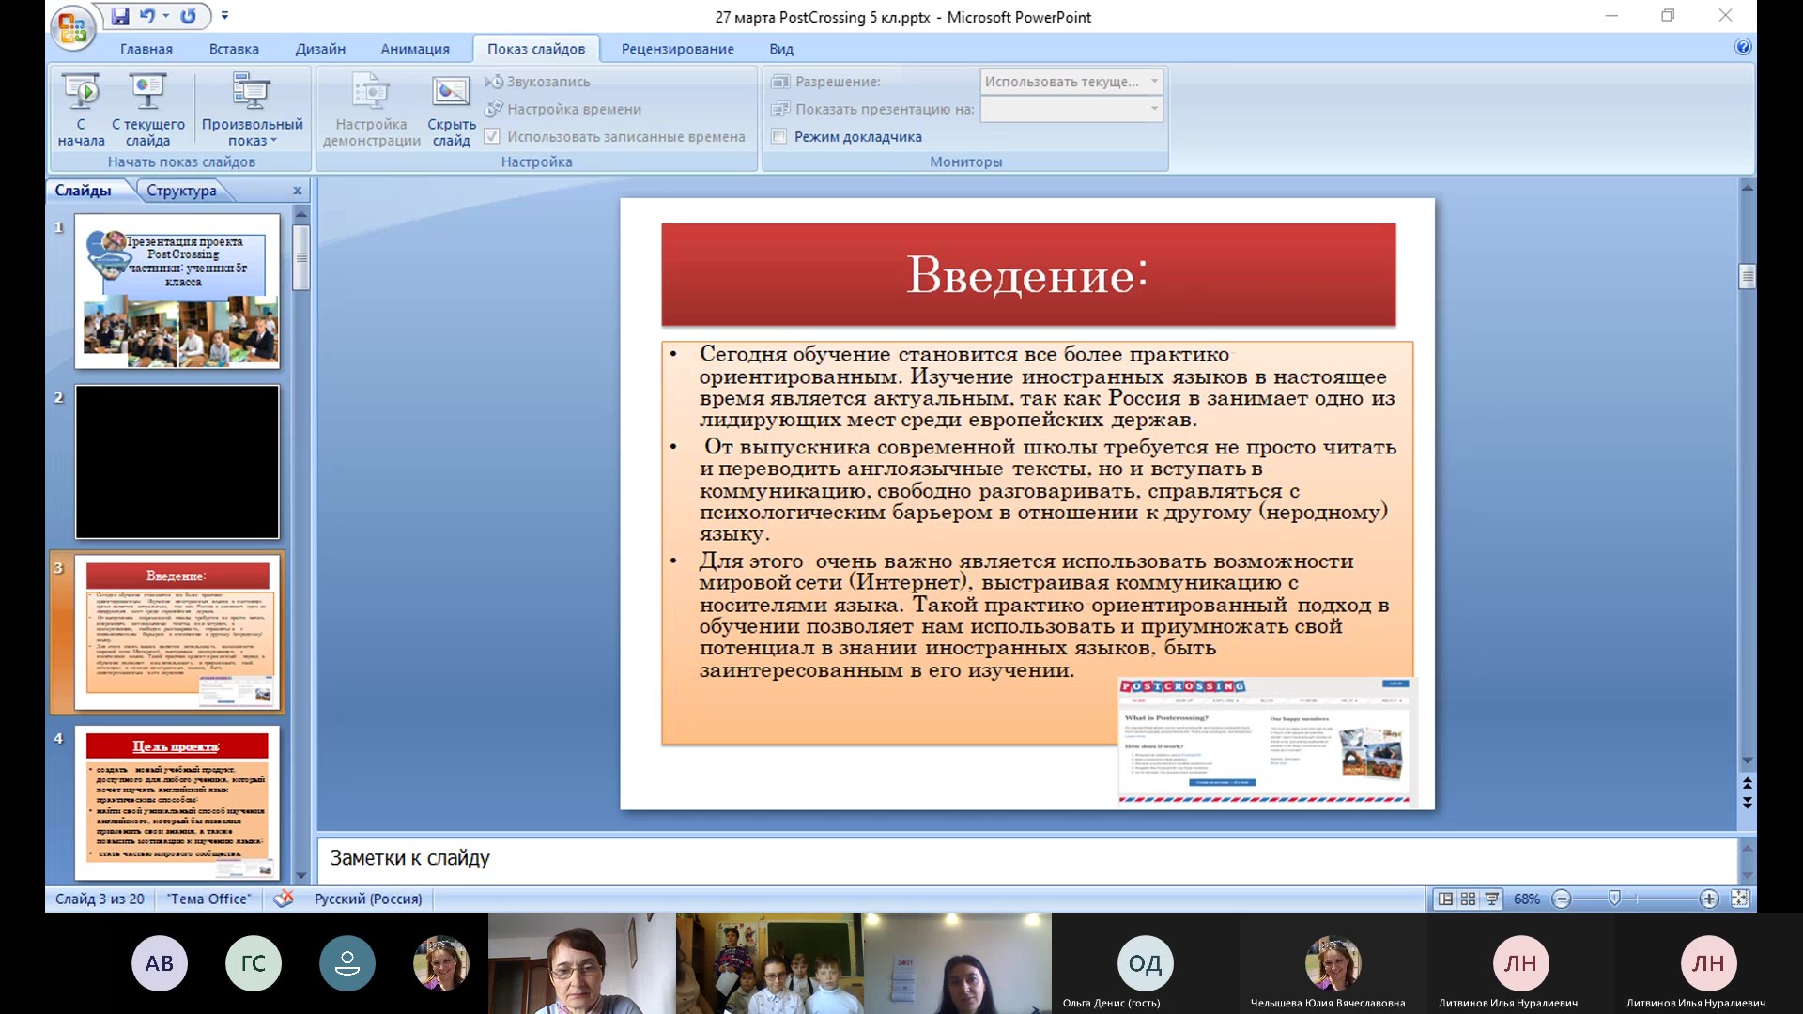The height and width of the screenshot is (1014, 1803).
Task: Open Показать презентацию на dropdown
Action: click(x=1155, y=109)
